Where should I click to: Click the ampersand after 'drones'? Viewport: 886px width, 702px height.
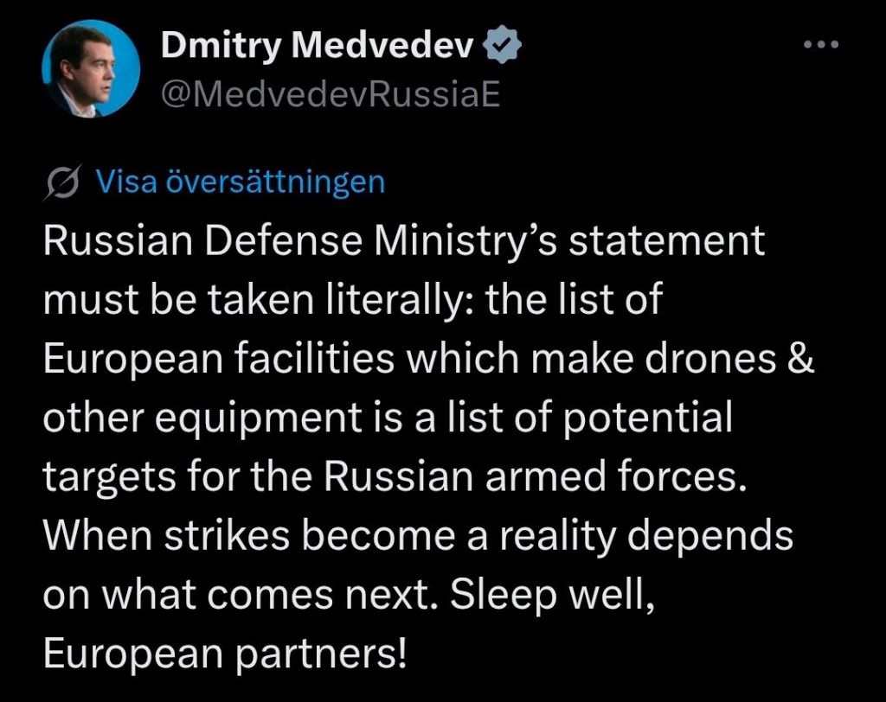[801, 359]
